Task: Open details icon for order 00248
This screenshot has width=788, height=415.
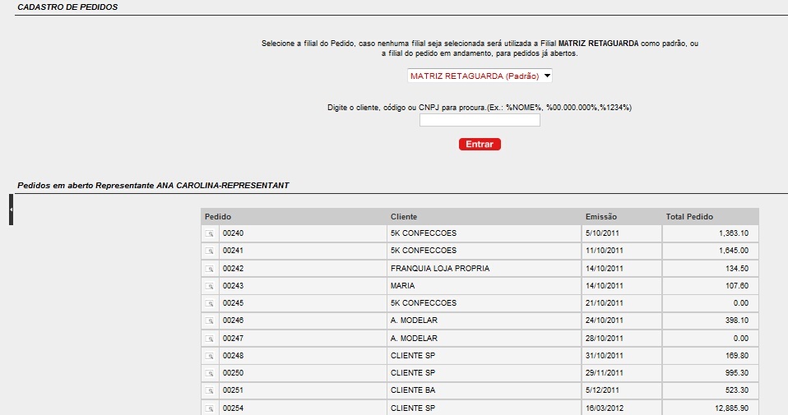Action: coord(210,355)
